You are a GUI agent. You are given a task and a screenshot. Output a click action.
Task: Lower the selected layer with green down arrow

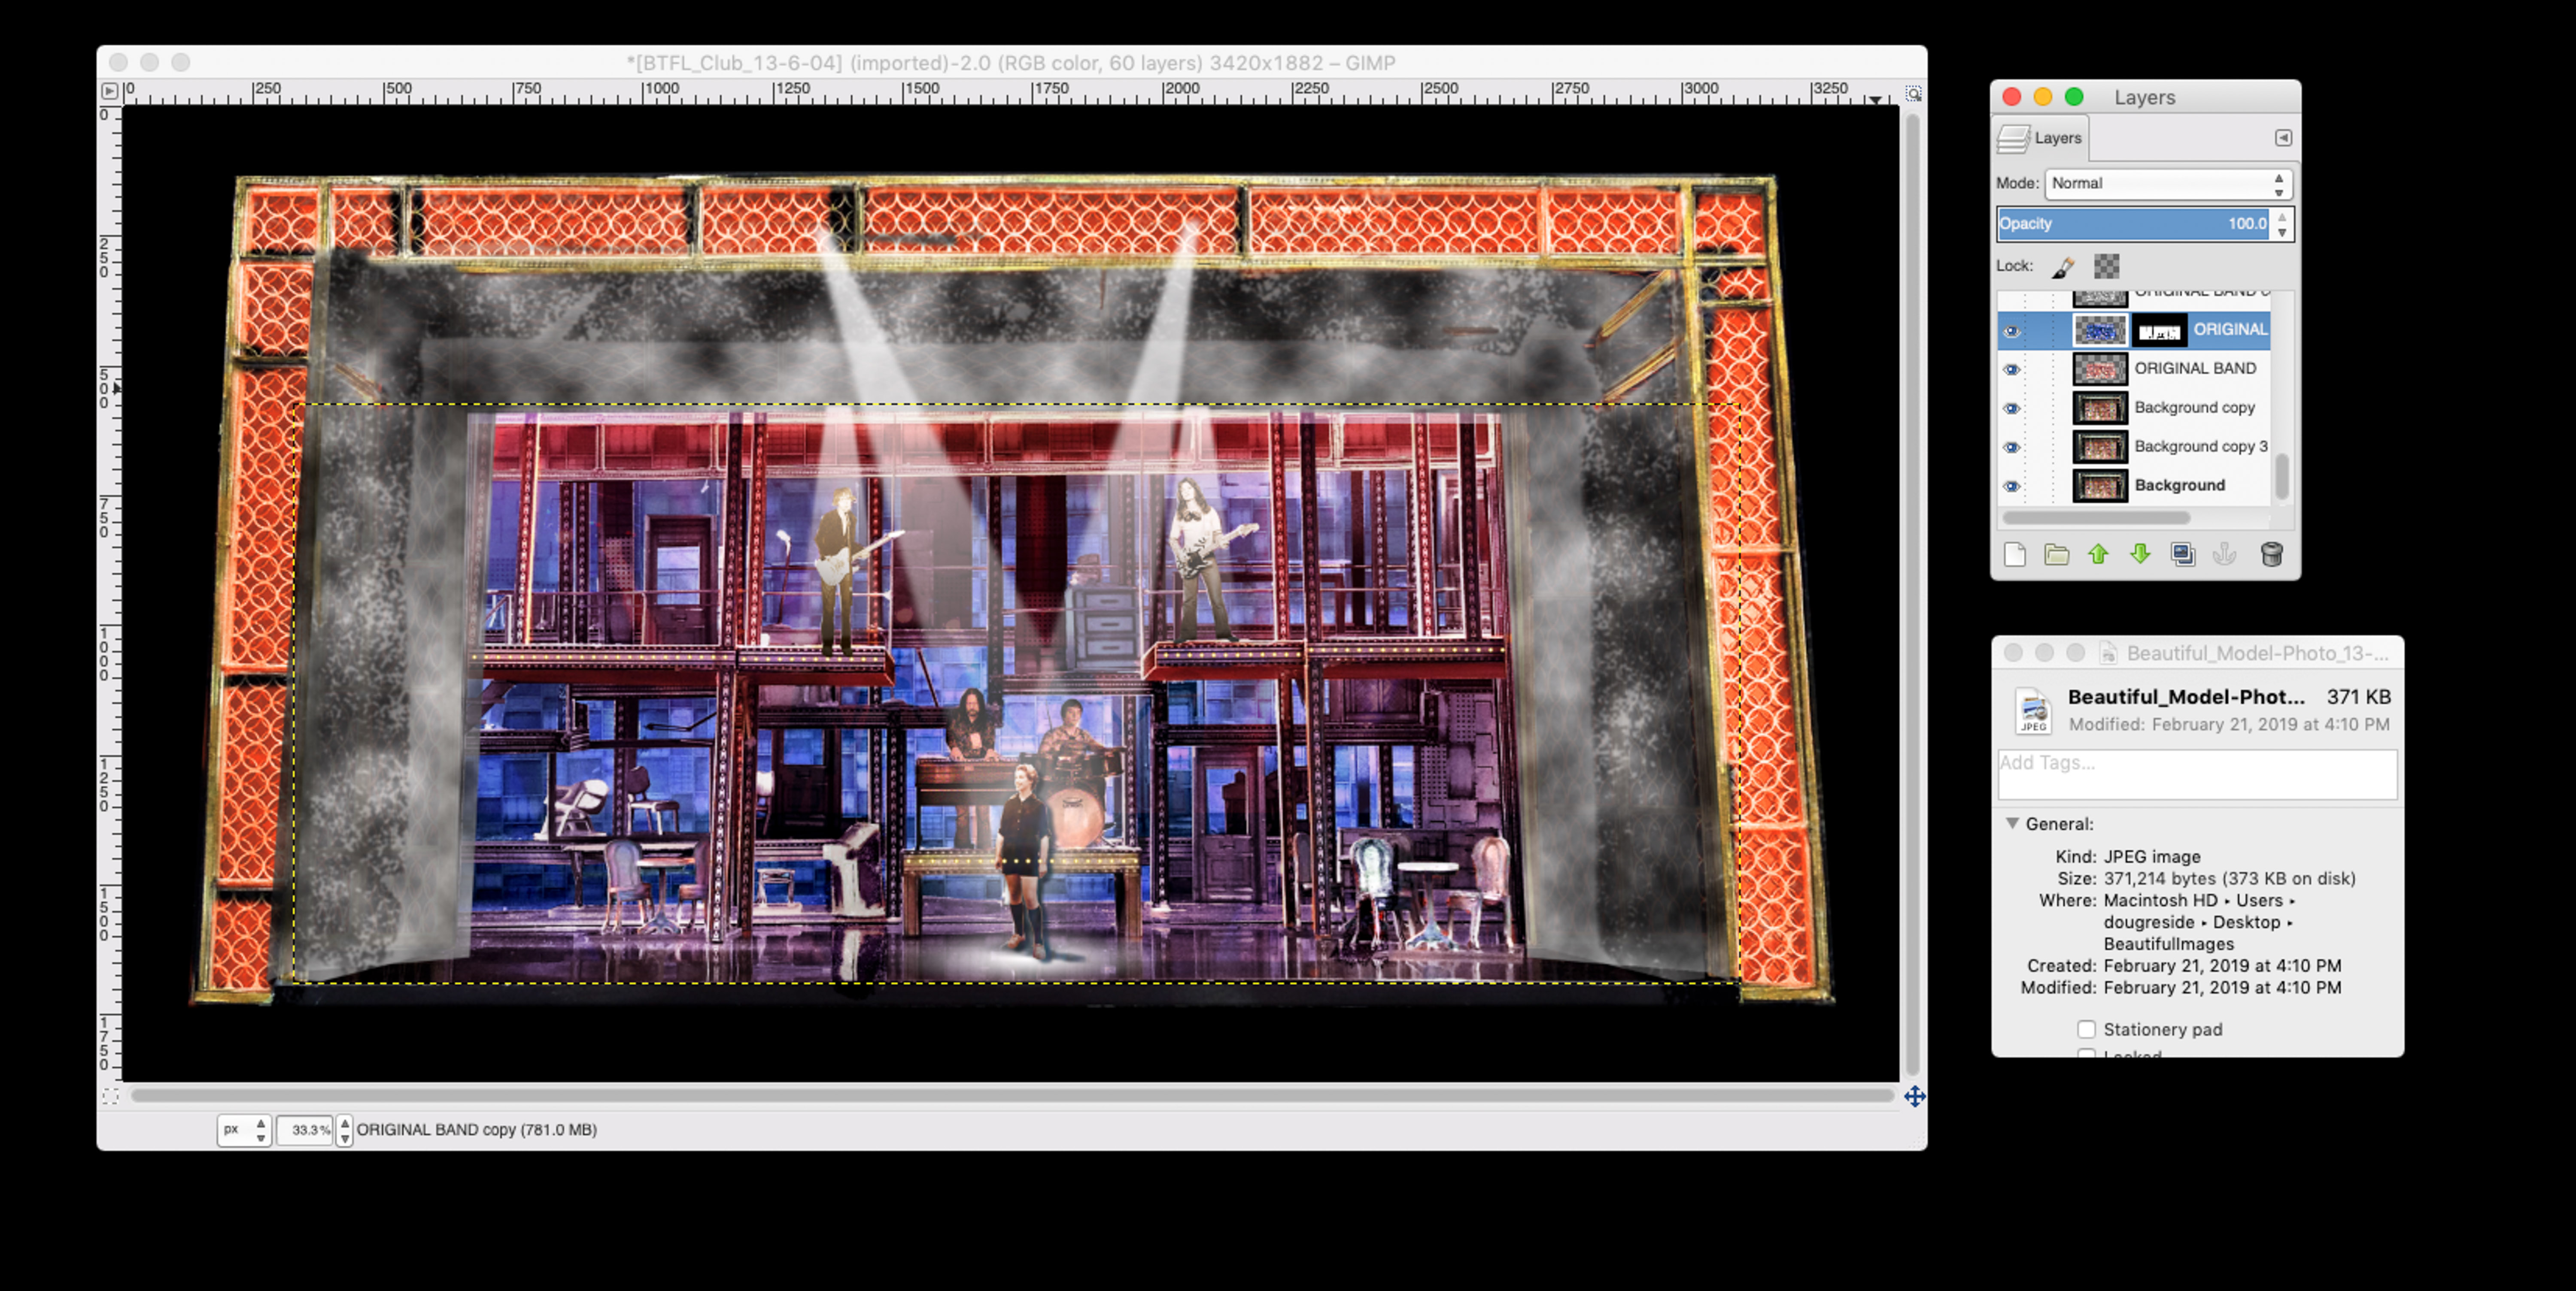(2140, 555)
